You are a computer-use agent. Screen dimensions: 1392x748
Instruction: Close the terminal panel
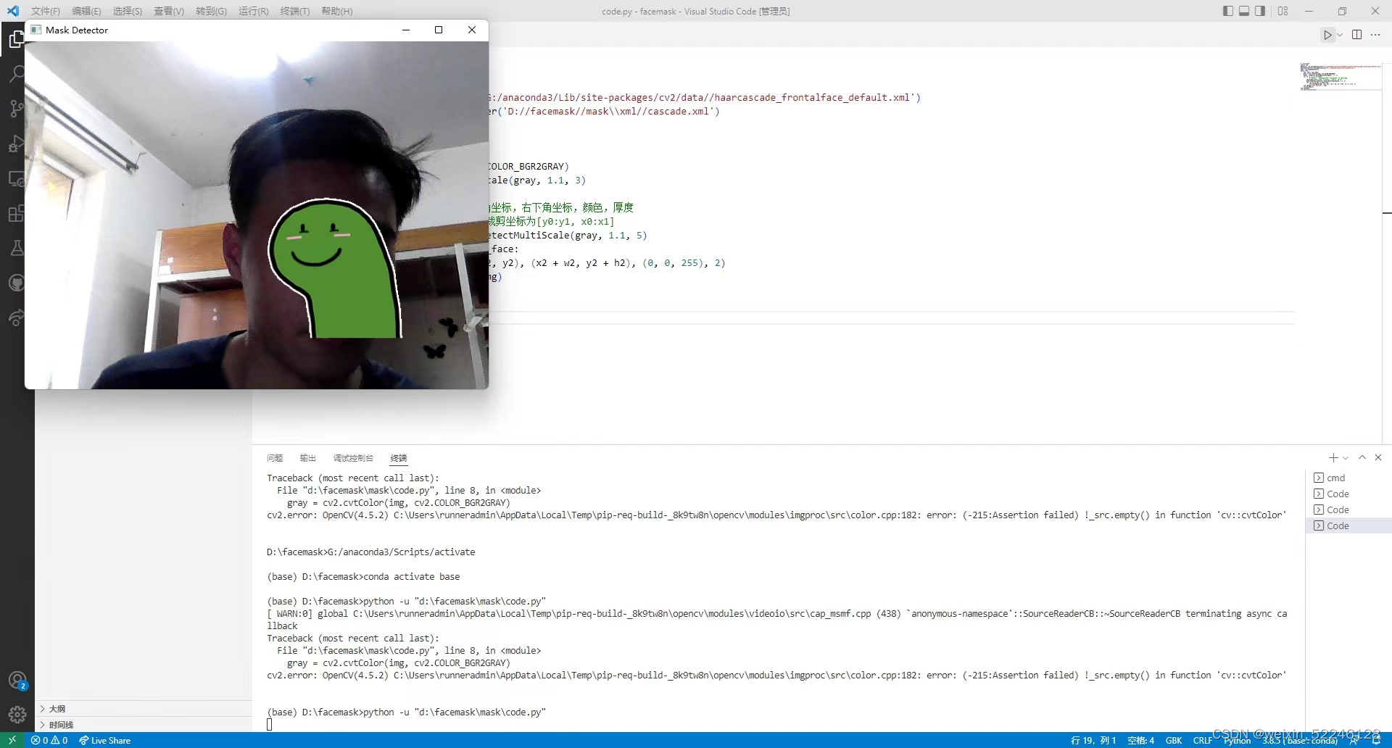pos(1378,457)
